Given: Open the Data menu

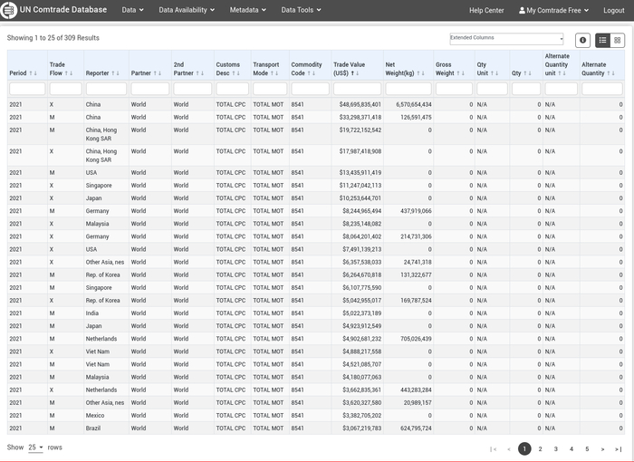Looking at the screenshot, I should pos(132,10).
